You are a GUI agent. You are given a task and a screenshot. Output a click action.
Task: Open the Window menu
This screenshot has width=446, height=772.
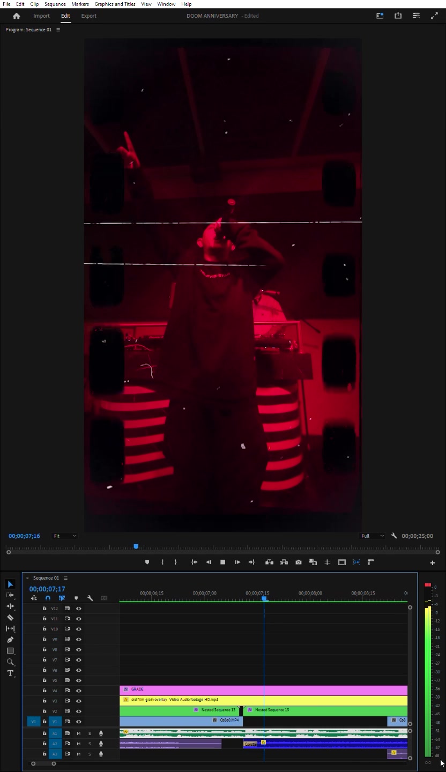(166, 4)
